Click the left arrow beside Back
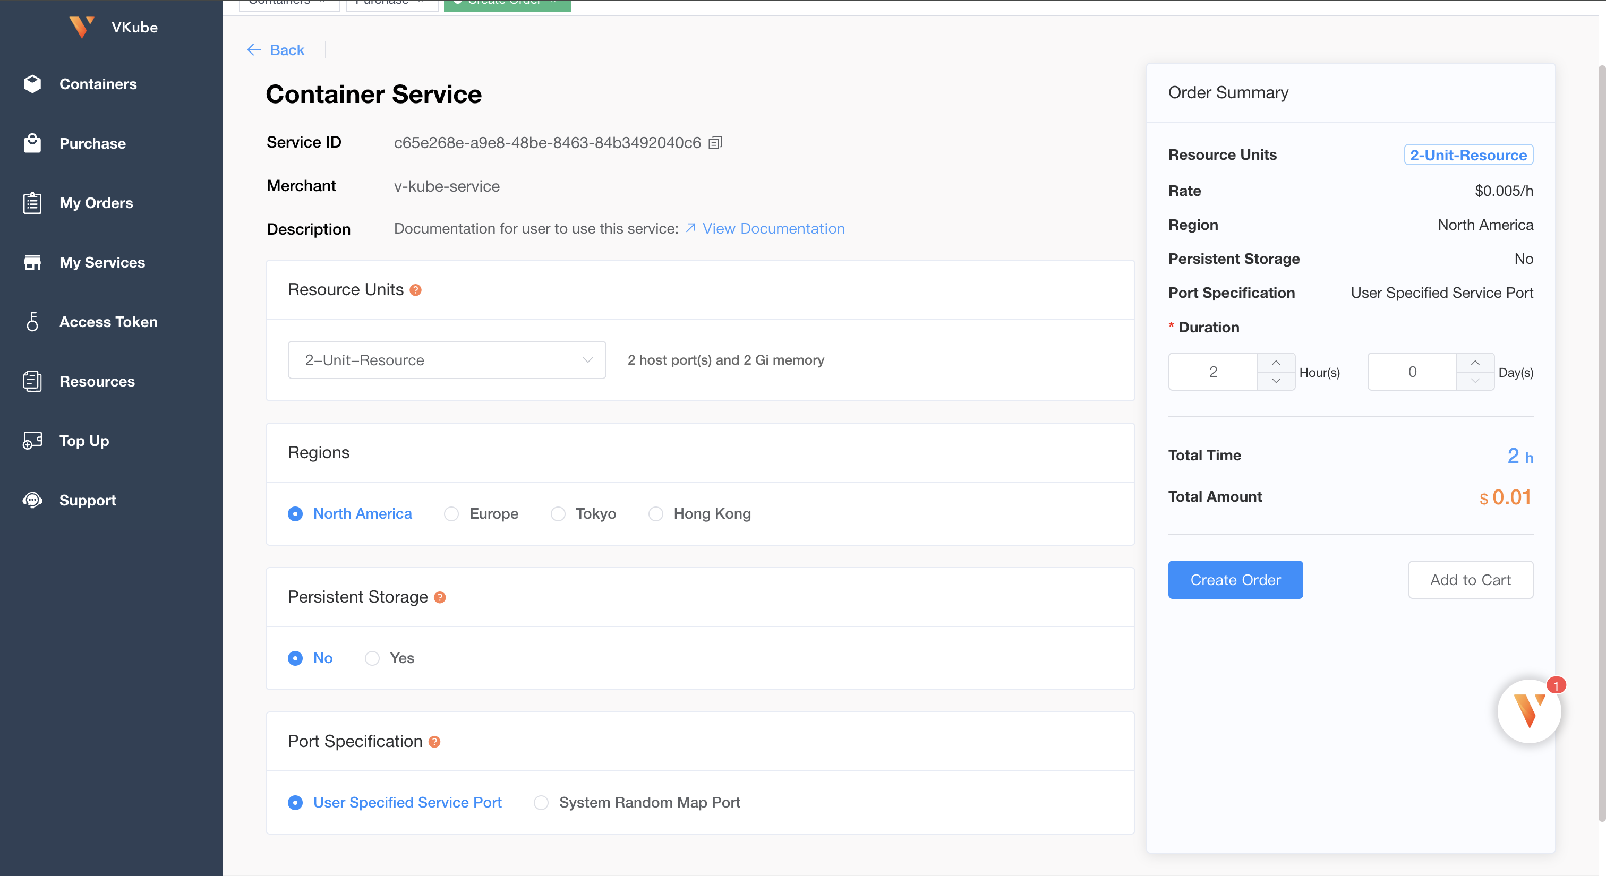This screenshot has height=876, width=1606. point(253,50)
